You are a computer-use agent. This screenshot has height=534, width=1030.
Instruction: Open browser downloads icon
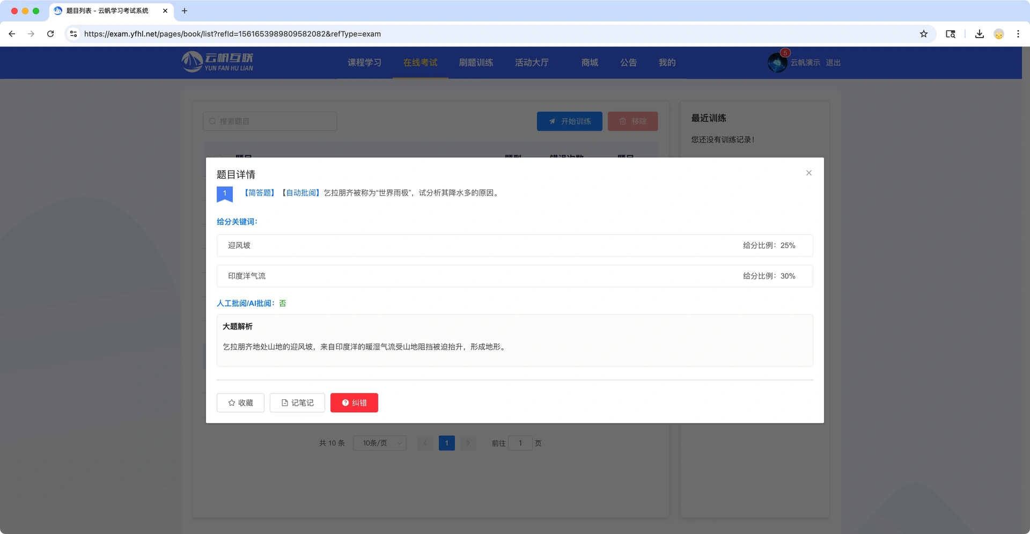point(979,34)
